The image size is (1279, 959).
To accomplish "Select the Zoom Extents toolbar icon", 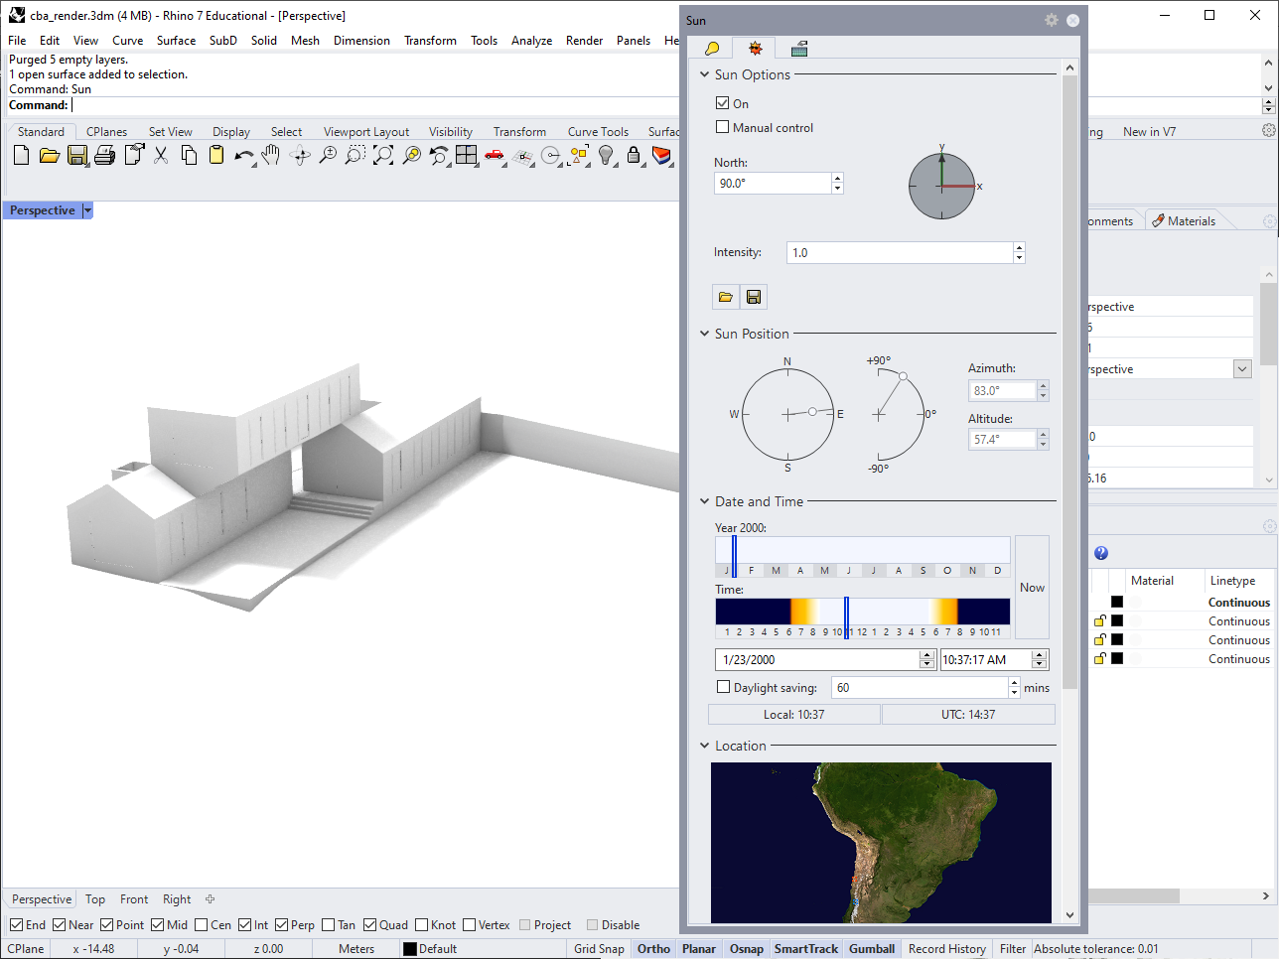I will click(x=383, y=155).
